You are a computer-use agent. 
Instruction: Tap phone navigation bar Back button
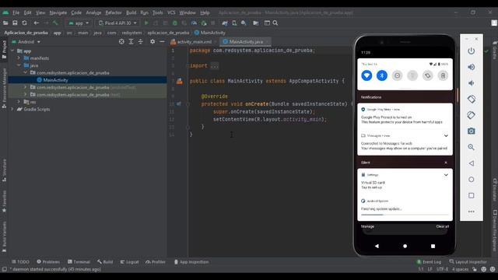click(377, 246)
